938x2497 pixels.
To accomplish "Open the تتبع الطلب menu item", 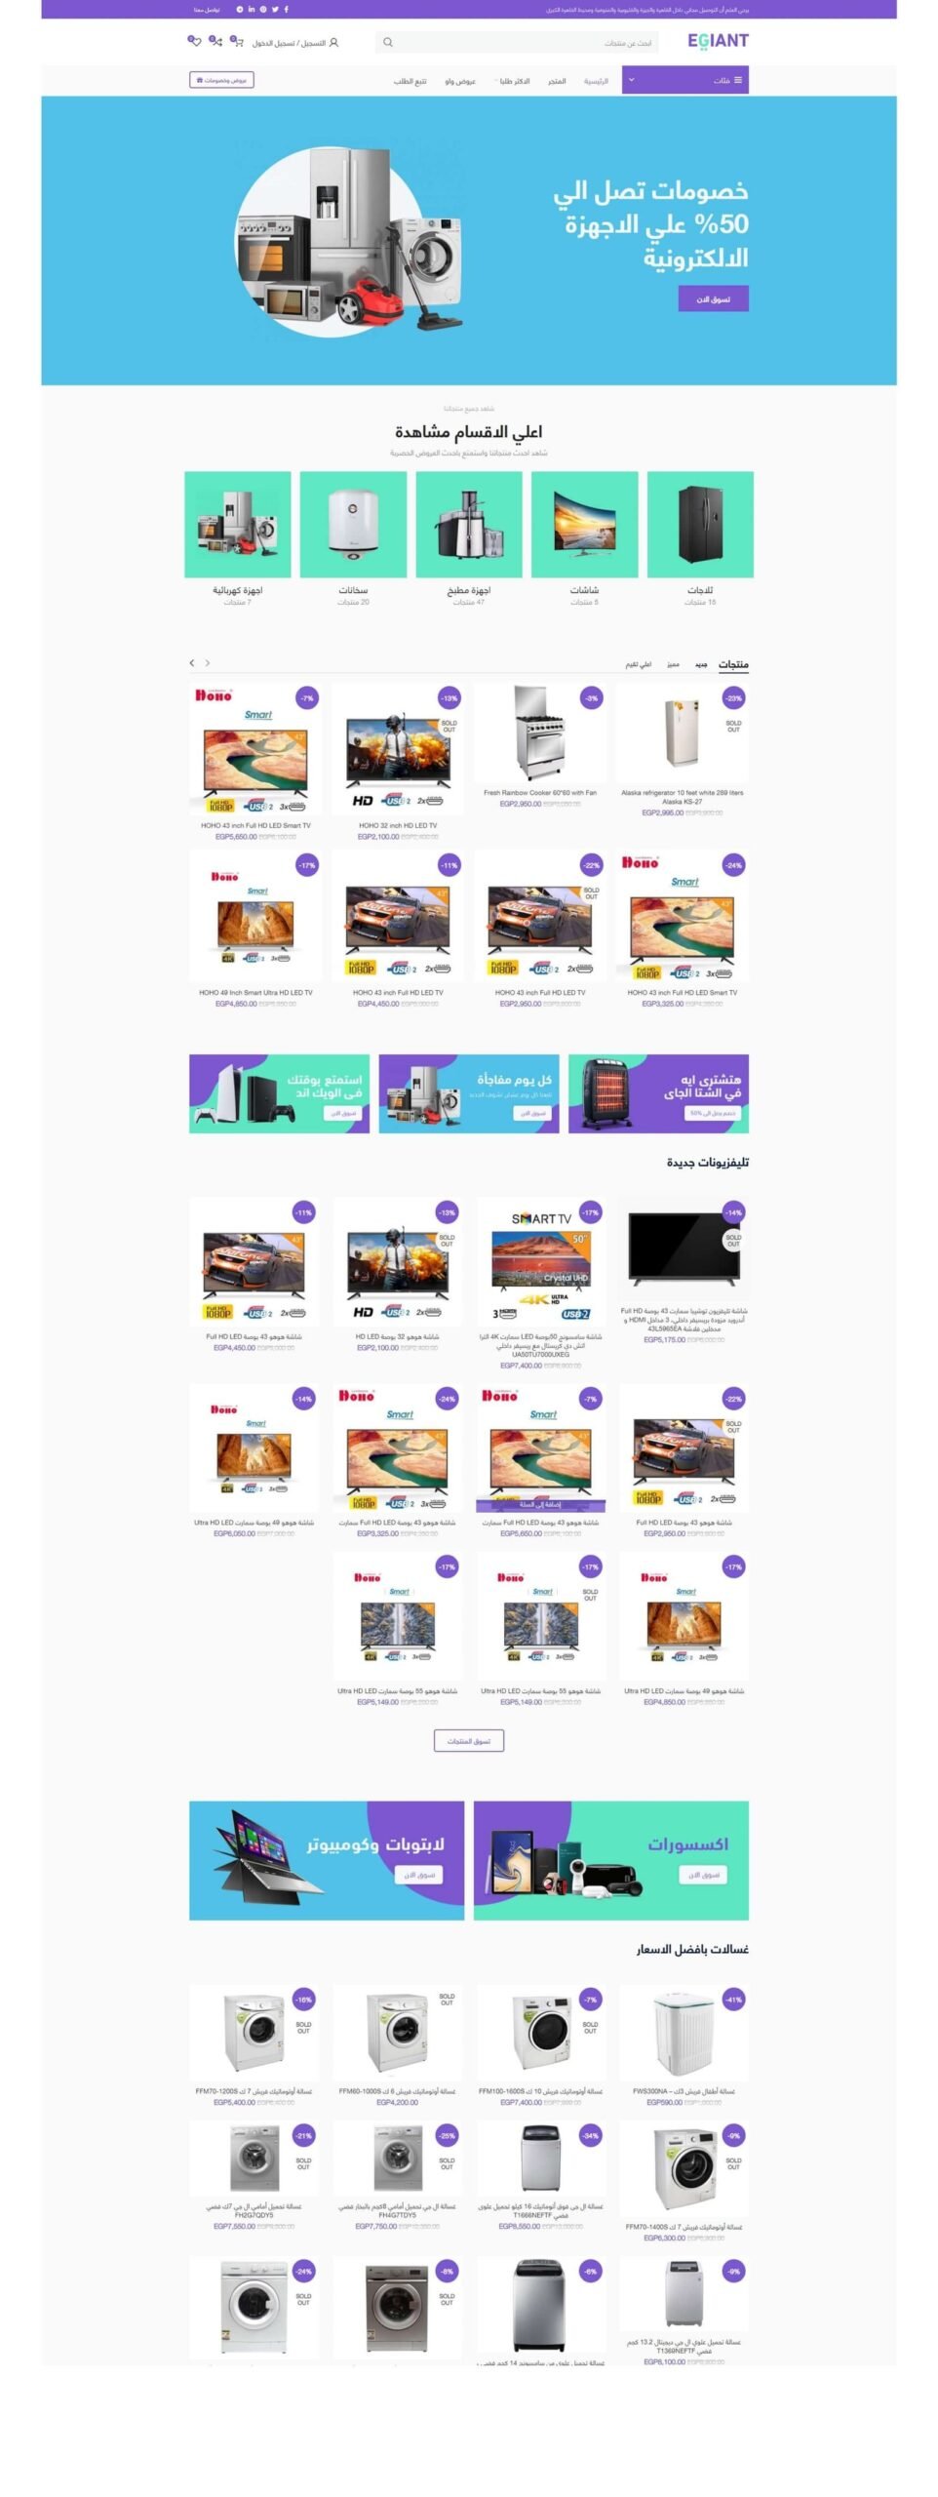I will 410,81.
